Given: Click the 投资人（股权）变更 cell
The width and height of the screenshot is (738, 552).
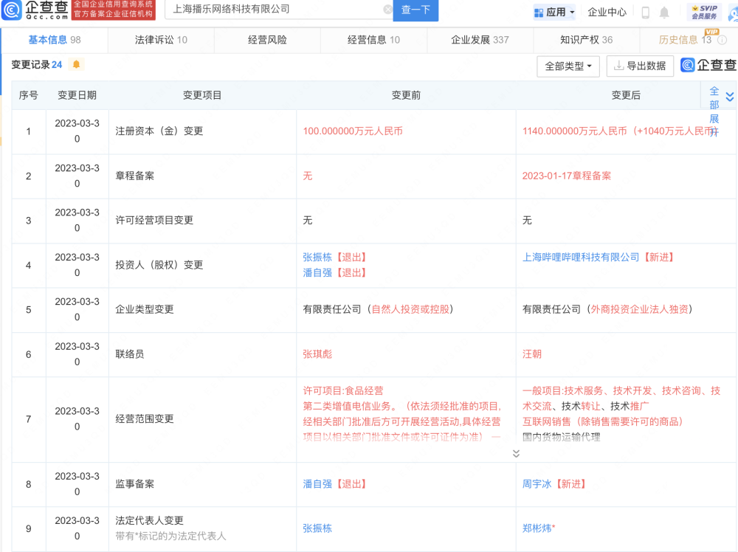Looking at the screenshot, I should [x=202, y=265].
